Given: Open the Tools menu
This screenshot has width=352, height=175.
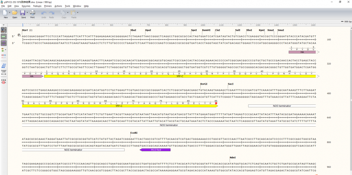Looking at the screenshot, I should [x=67, y=6].
